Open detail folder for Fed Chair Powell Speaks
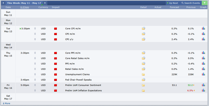This screenshot has width=209, height=106. coord(143,80)
